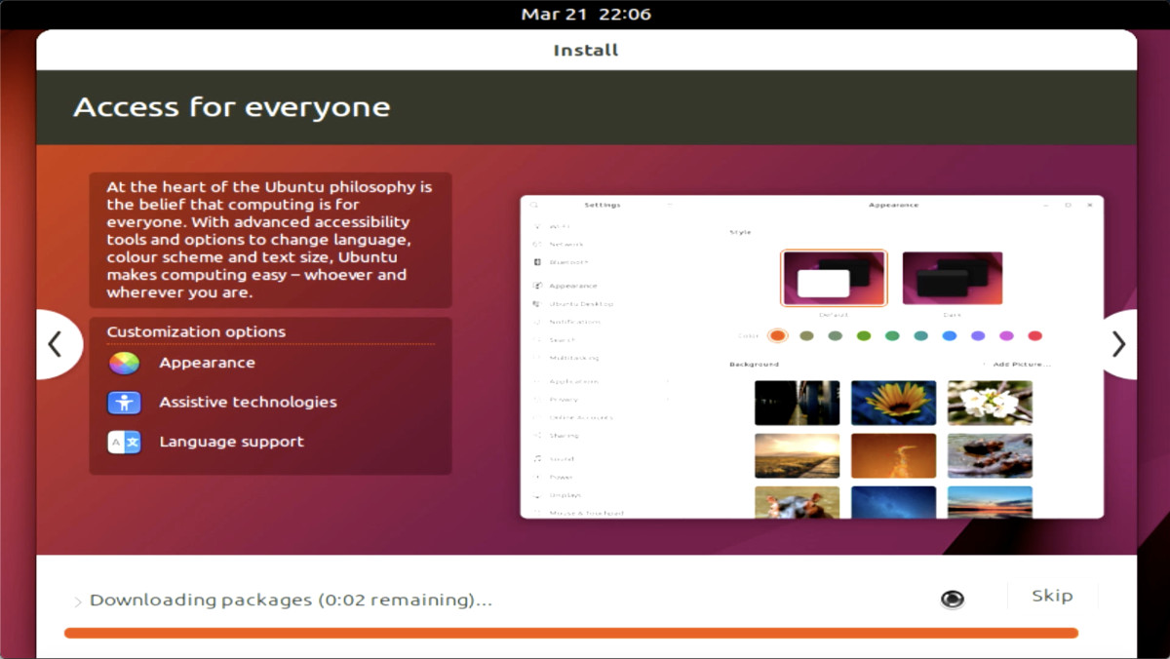Click the Assistive technologies label
Viewport: 1170px width, 659px height.
tap(248, 403)
